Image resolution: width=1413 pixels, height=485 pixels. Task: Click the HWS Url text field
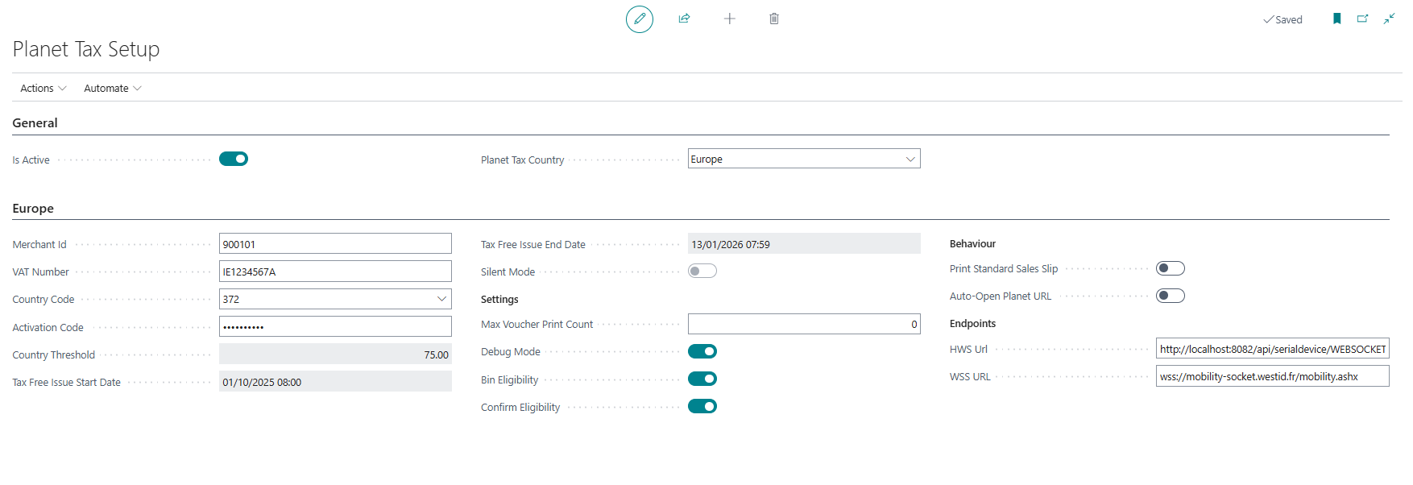[x=1272, y=349]
